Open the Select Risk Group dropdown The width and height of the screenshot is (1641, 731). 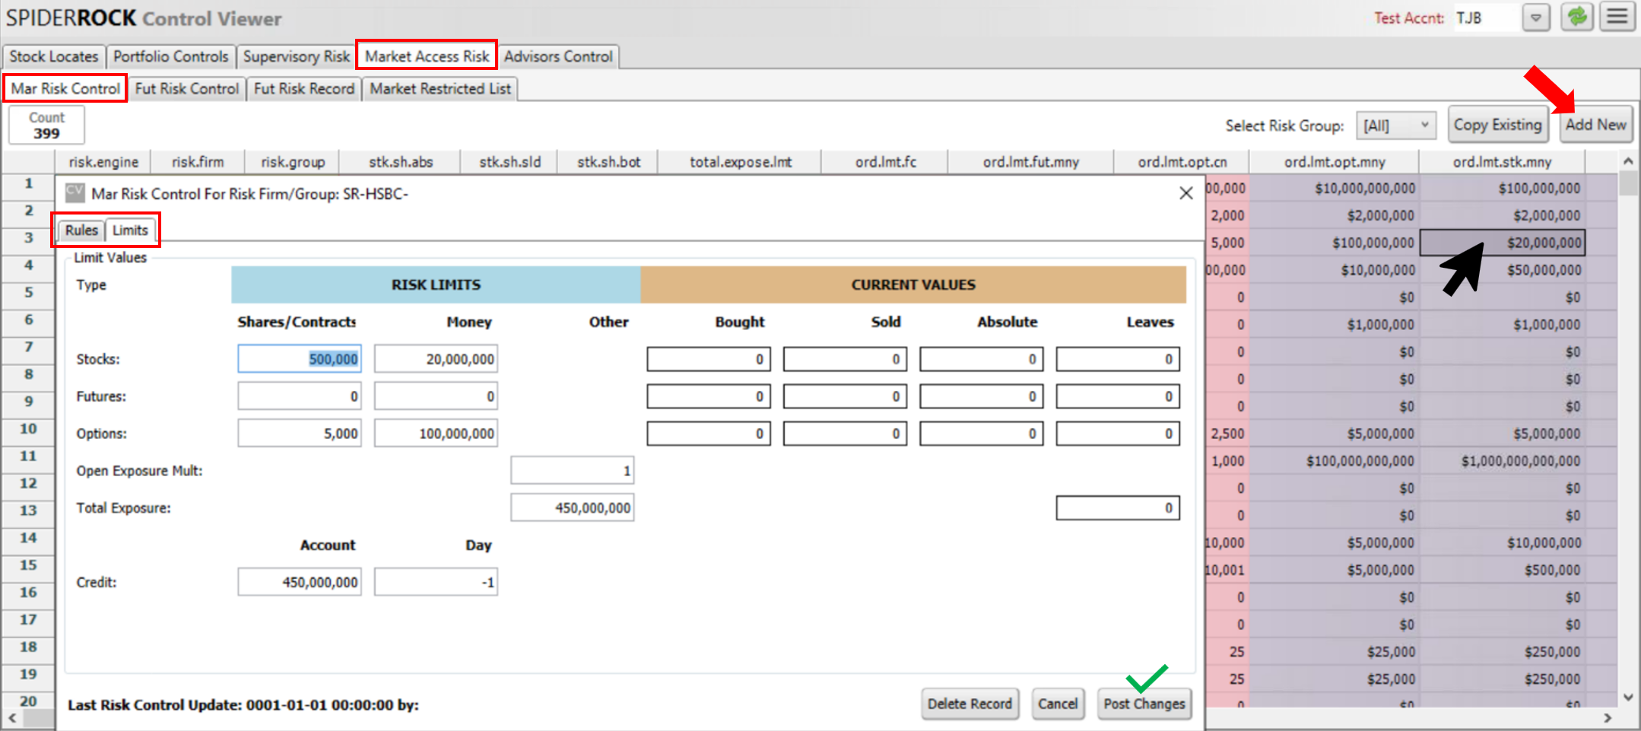1395,126
